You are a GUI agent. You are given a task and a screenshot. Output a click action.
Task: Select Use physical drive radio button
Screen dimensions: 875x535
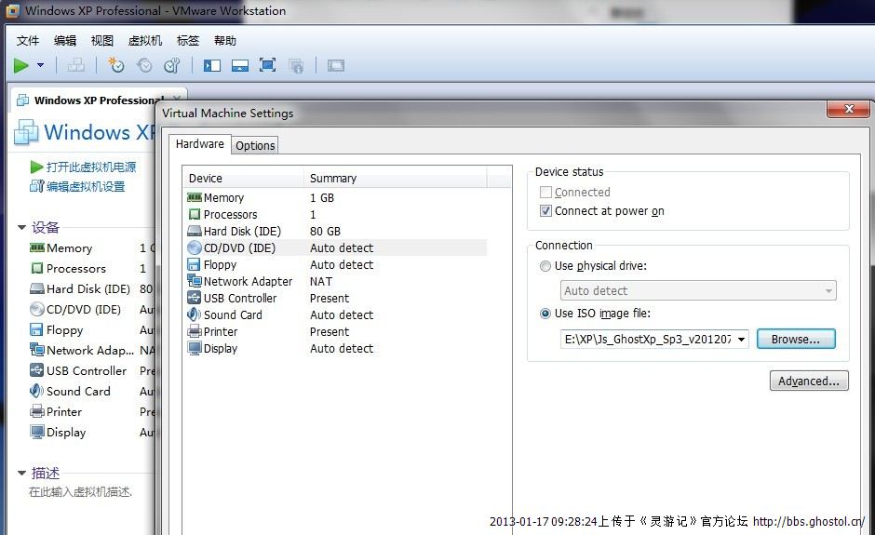545,266
